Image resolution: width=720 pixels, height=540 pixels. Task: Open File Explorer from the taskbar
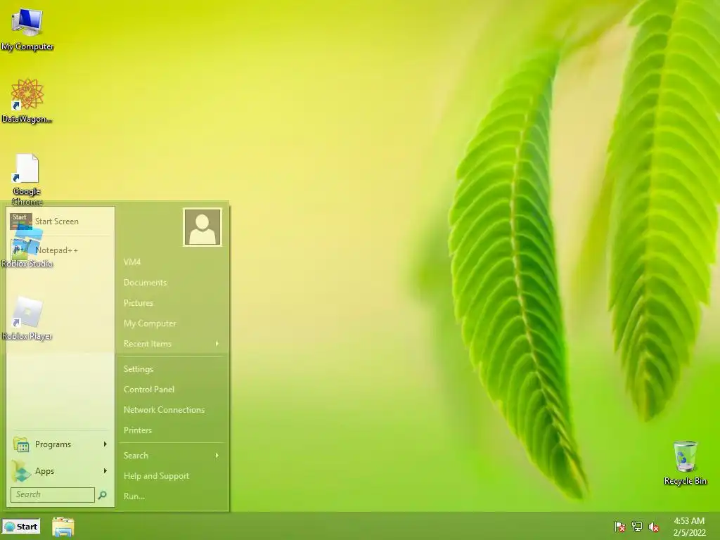pos(63,527)
